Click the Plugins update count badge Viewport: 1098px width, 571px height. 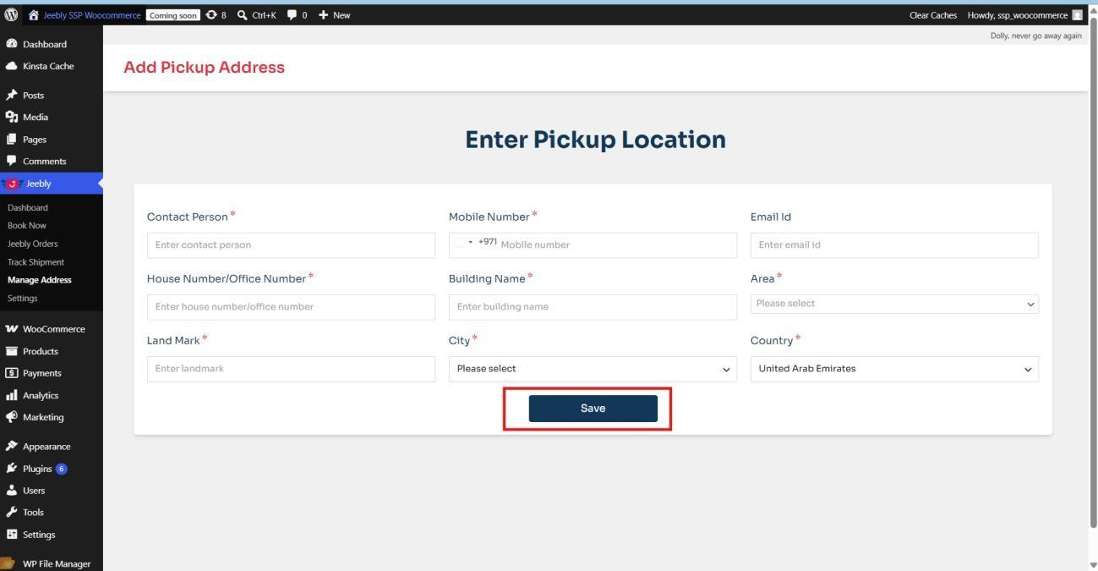click(62, 469)
